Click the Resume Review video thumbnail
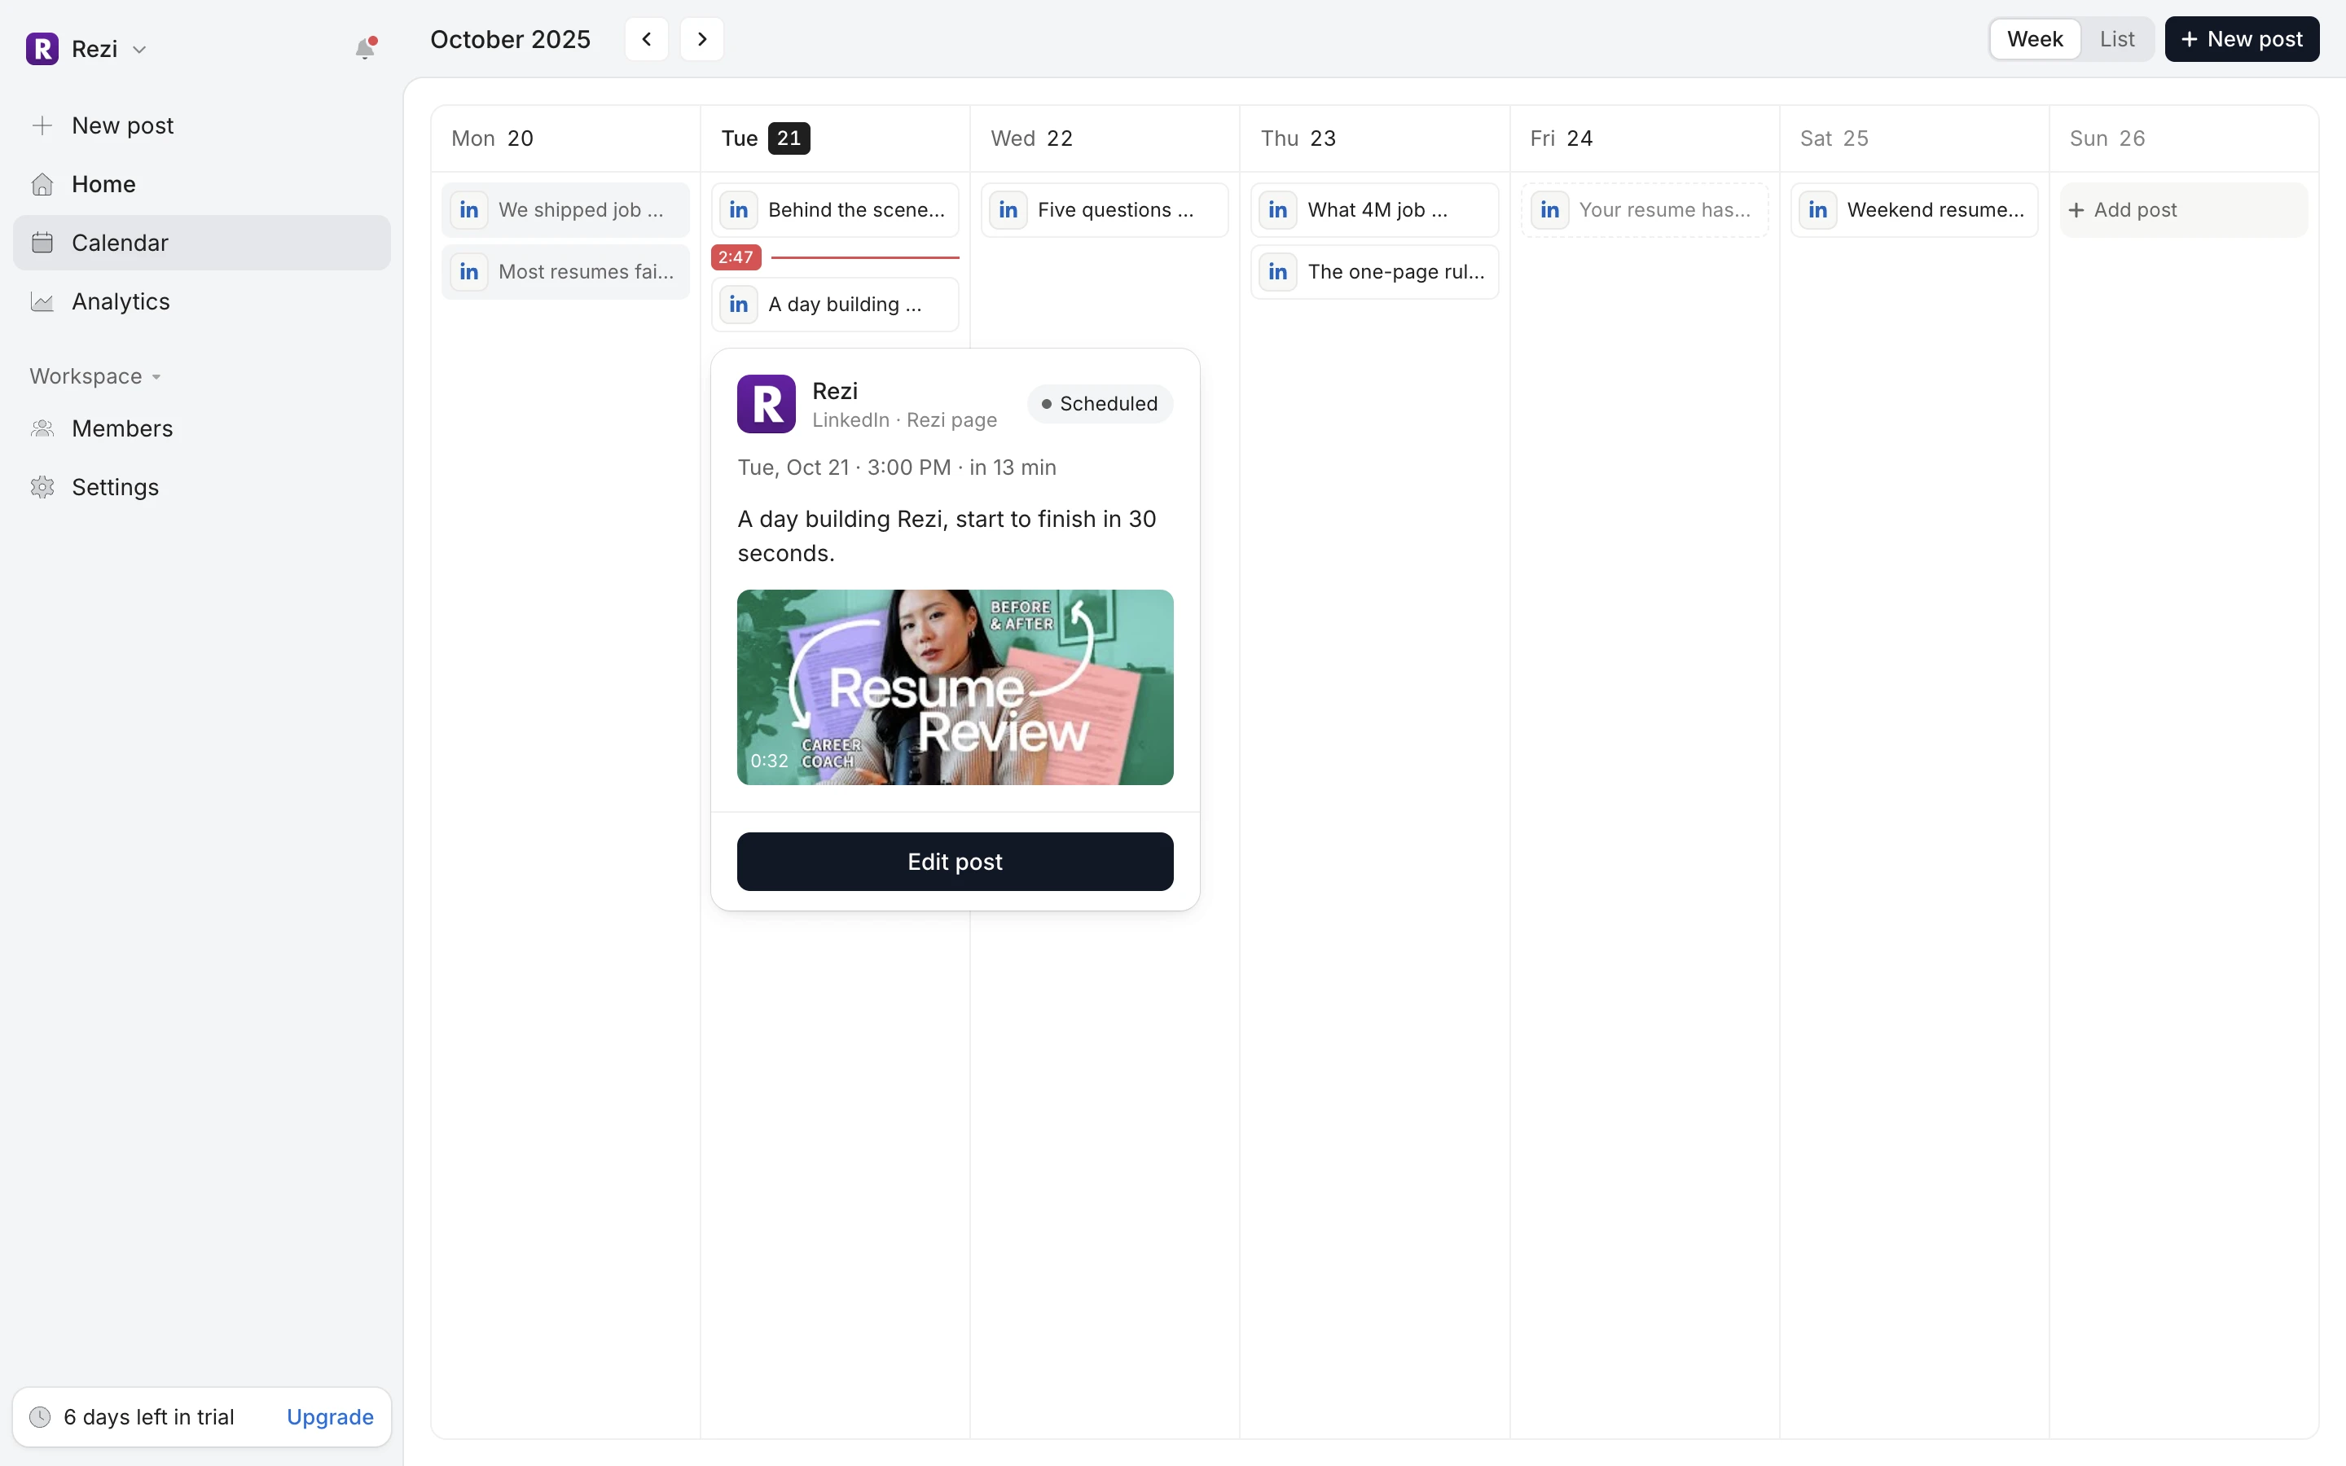Image resolution: width=2346 pixels, height=1466 pixels. tap(955, 687)
